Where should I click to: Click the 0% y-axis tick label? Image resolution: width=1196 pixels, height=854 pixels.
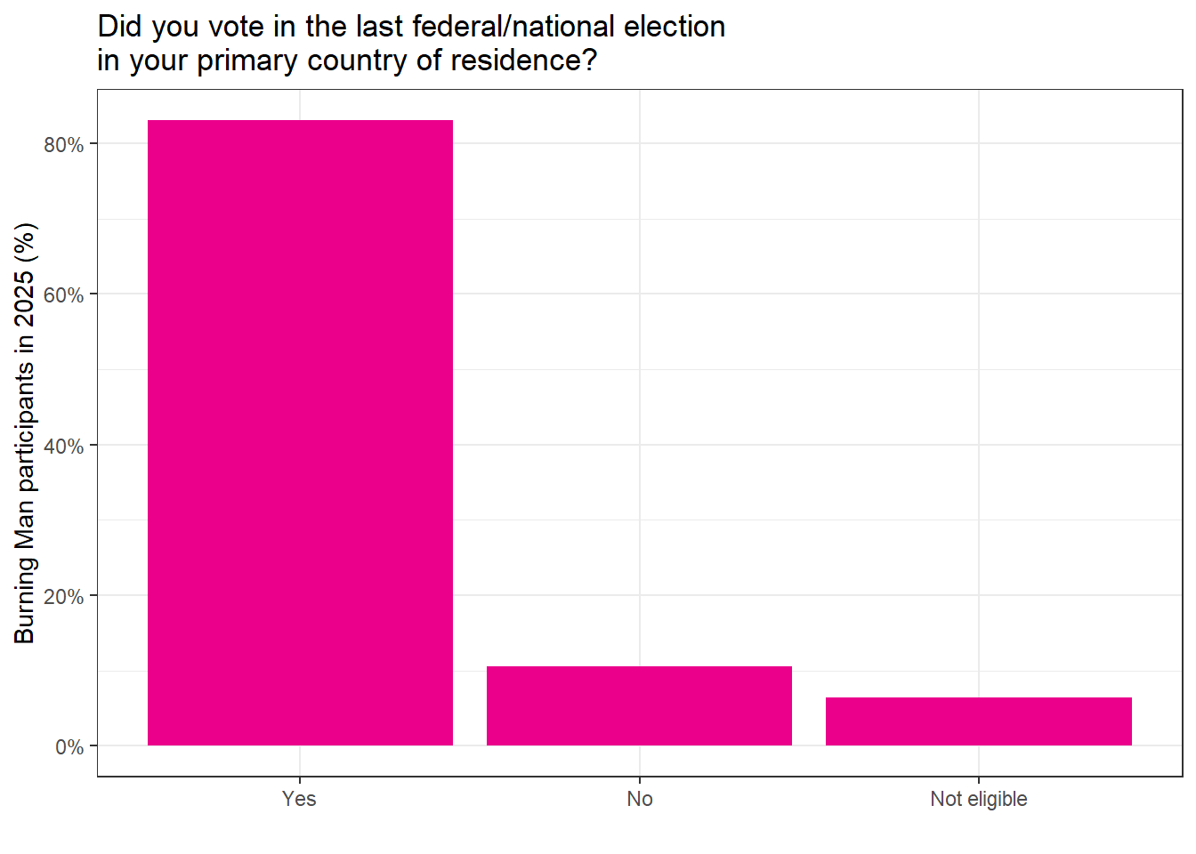pyautogui.click(x=69, y=746)
